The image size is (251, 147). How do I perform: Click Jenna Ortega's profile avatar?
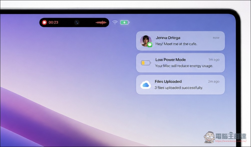coord(146,41)
